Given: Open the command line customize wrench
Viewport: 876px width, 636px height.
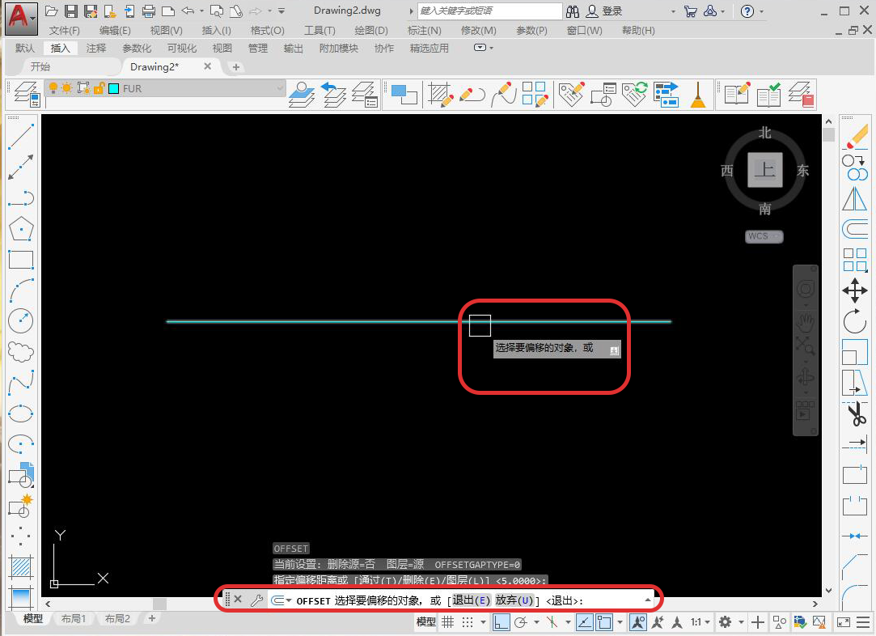Looking at the screenshot, I should click(x=256, y=600).
